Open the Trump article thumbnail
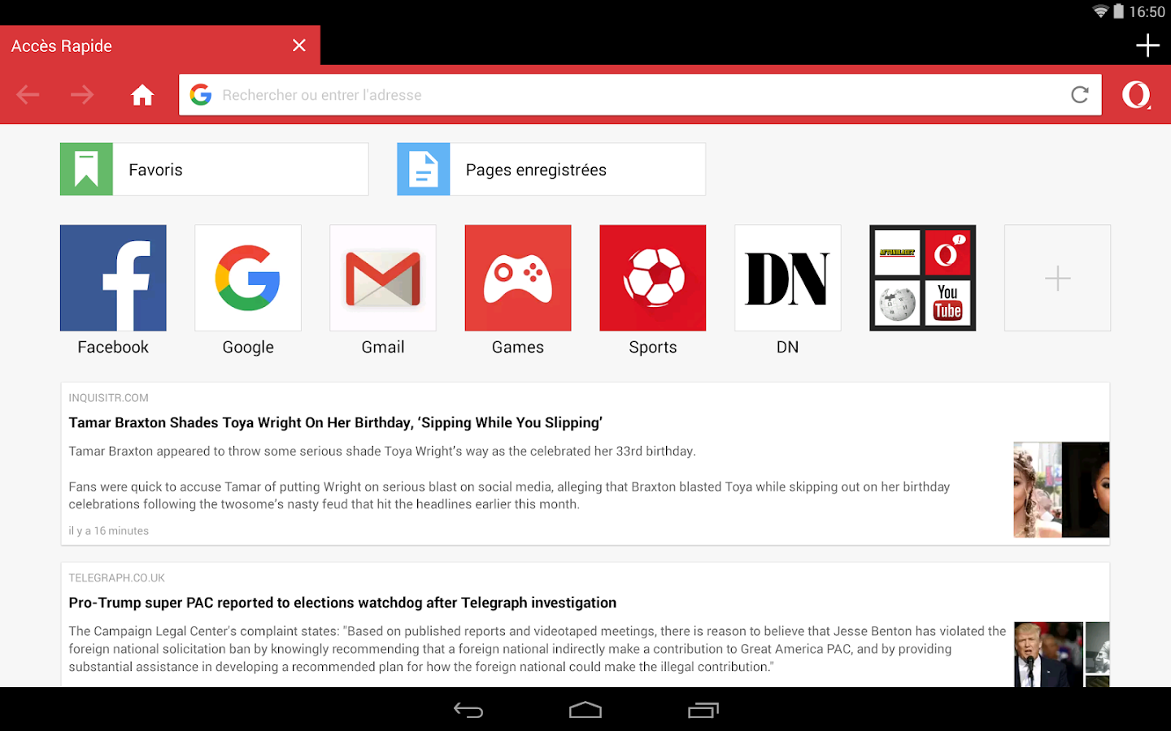Screen dimensions: 1171x731 (x=1061, y=655)
